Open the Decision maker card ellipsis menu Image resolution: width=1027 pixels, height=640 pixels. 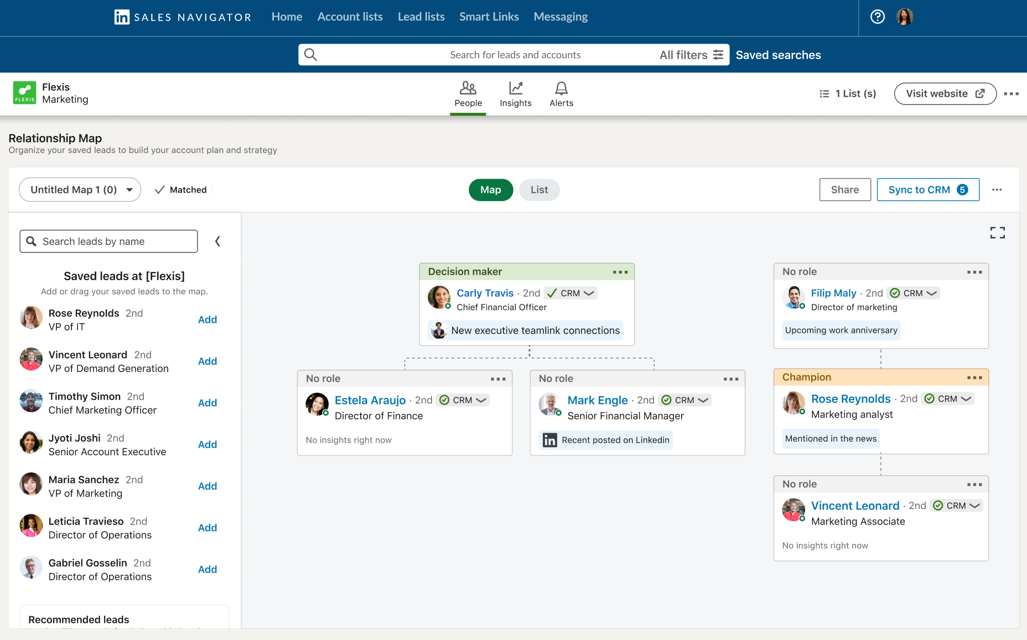620,272
